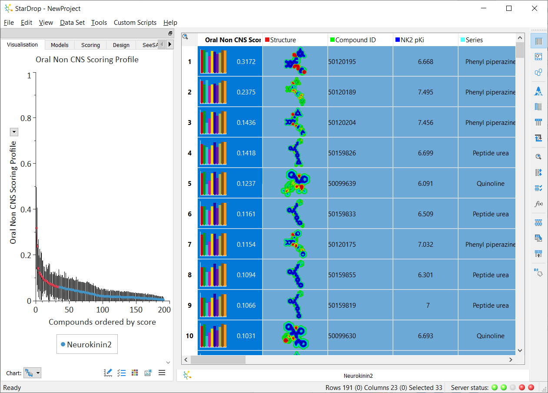548x393 pixels.
Task: Click the Series column header
Action: [x=487, y=40]
